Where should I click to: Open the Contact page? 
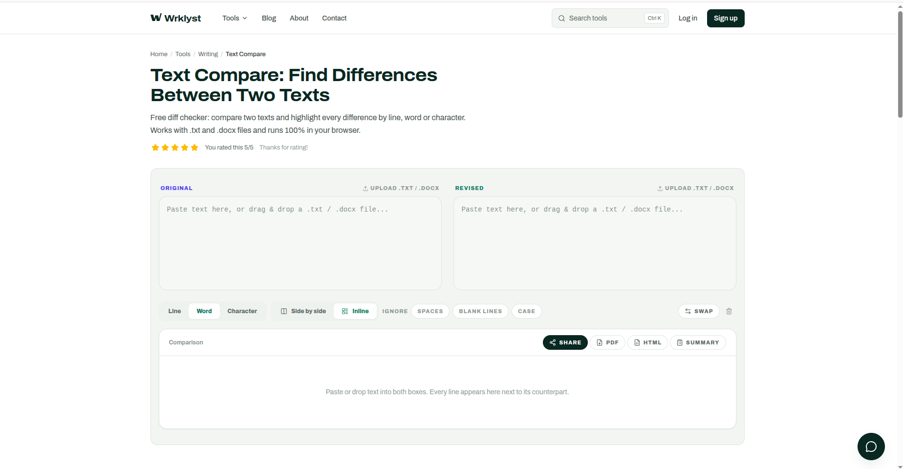point(334,18)
